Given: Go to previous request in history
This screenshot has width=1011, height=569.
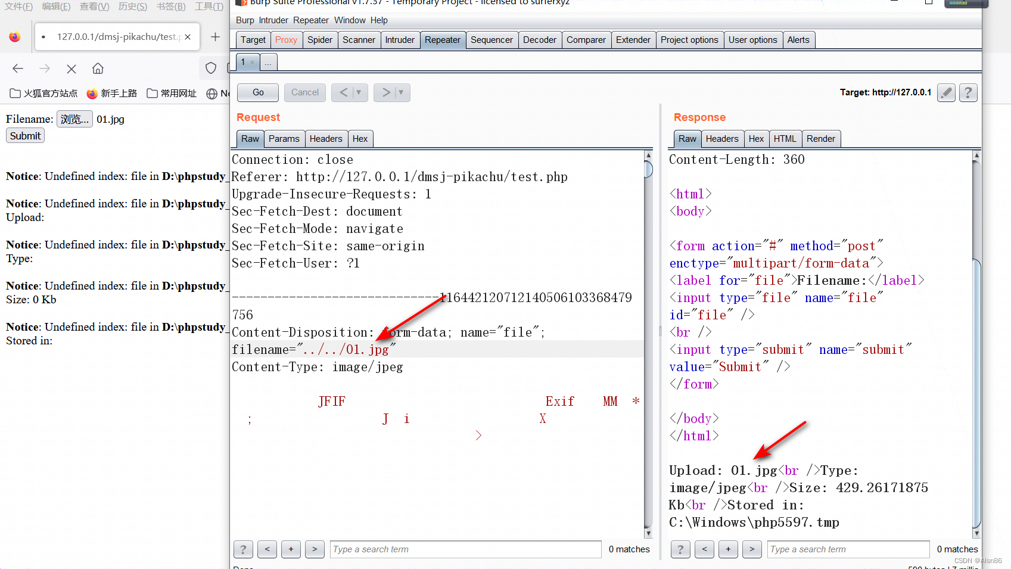Looking at the screenshot, I should click(x=343, y=92).
